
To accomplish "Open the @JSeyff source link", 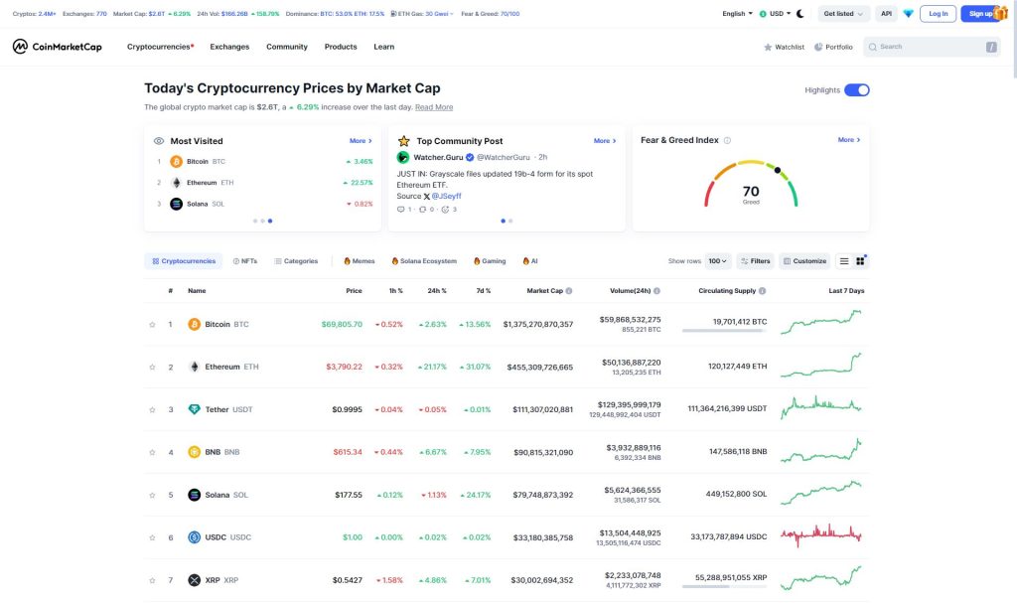I will coord(446,196).
